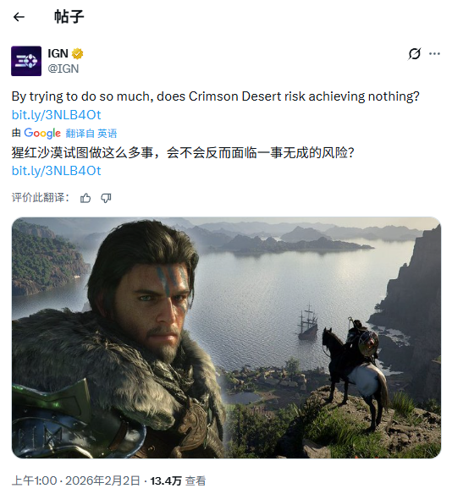Click the translated 猩红沙漠 text
452x494 pixels.
(x=183, y=153)
